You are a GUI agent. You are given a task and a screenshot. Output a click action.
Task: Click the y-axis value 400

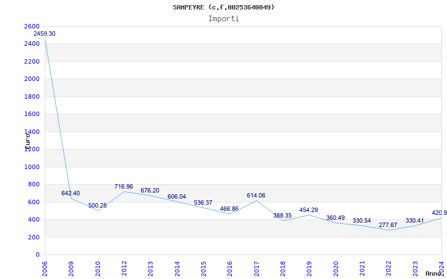pyautogui.click(x=34, y=220)
